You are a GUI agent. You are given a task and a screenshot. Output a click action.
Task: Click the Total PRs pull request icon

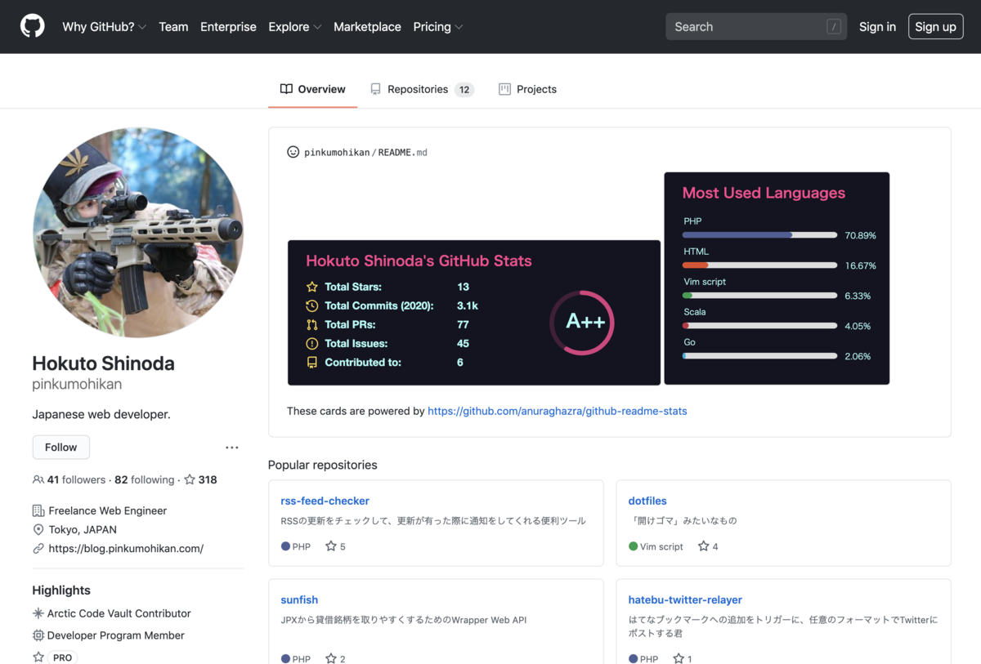(x=311, y=324)
